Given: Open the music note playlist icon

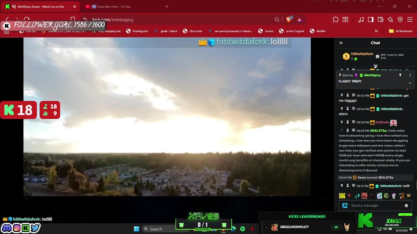Looking at the screenshot, I should 361,19.
